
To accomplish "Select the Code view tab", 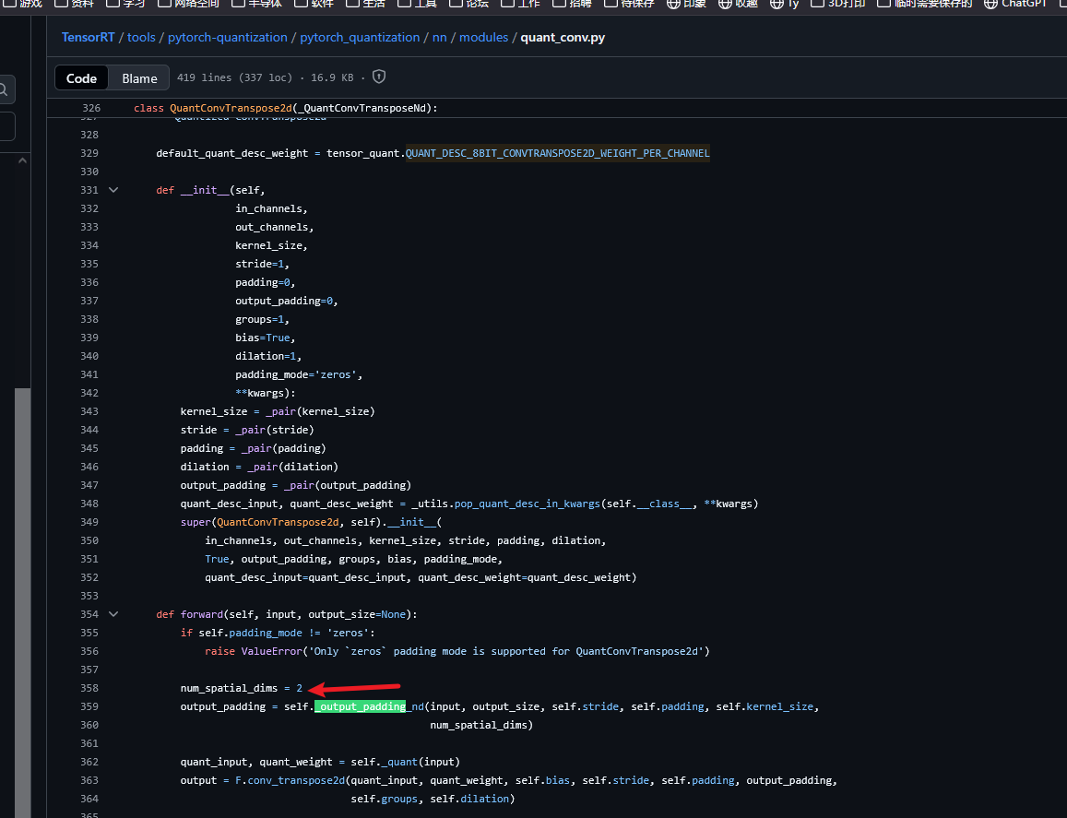I will tap(81, 78).
